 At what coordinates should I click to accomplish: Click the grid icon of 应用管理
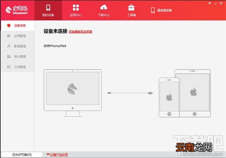pos(9,36)
